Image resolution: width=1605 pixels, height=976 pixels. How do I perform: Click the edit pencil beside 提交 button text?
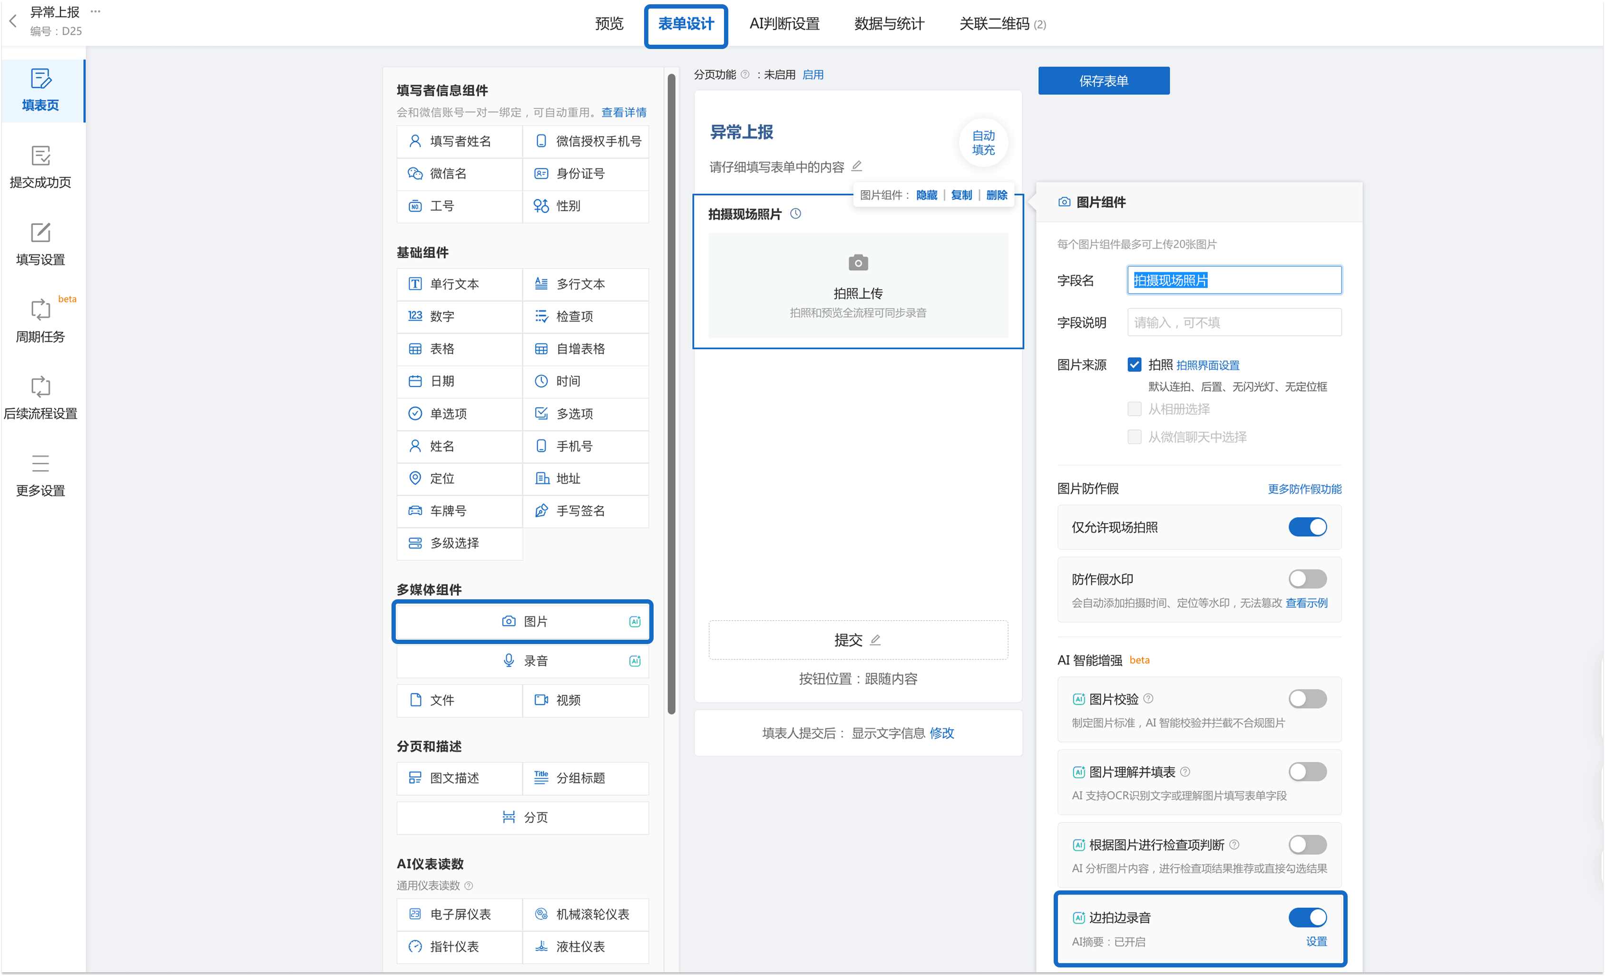point(875,640)
